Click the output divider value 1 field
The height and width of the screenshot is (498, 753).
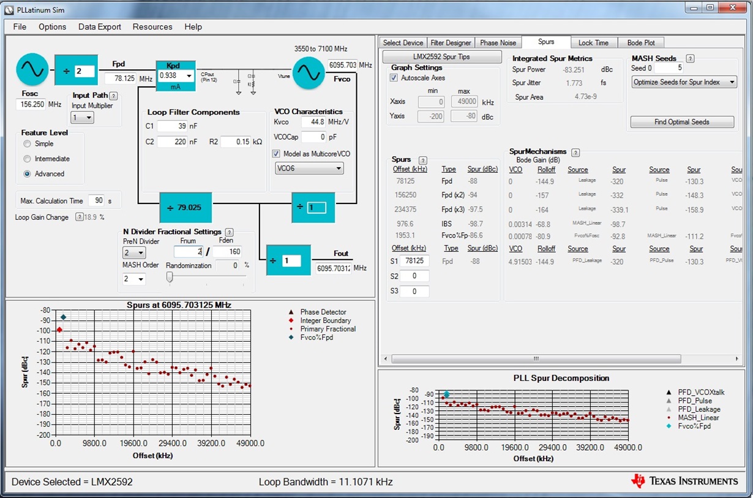(291, 261)
